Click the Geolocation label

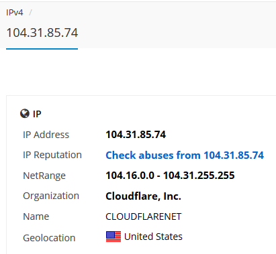[x=49, y=238]
